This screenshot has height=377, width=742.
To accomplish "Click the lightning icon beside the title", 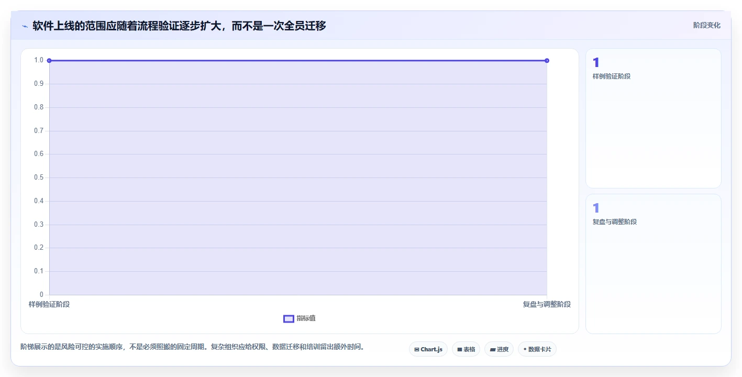I will 25,26.
